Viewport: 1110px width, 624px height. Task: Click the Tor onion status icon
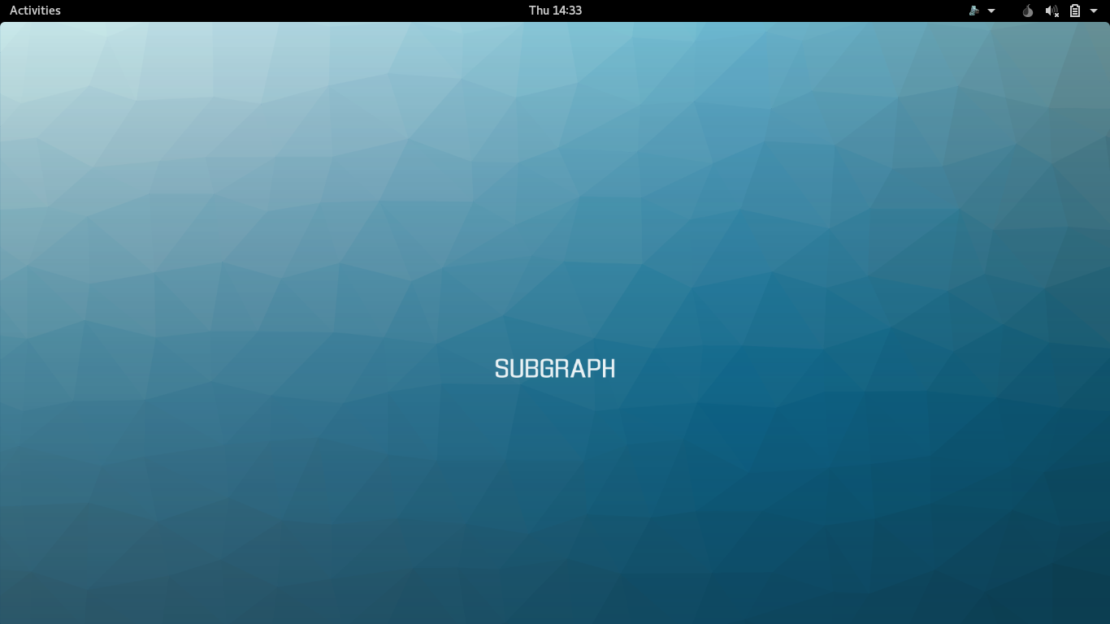[1028, 11]
